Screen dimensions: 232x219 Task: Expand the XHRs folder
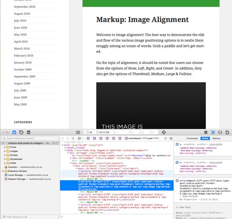5,163
